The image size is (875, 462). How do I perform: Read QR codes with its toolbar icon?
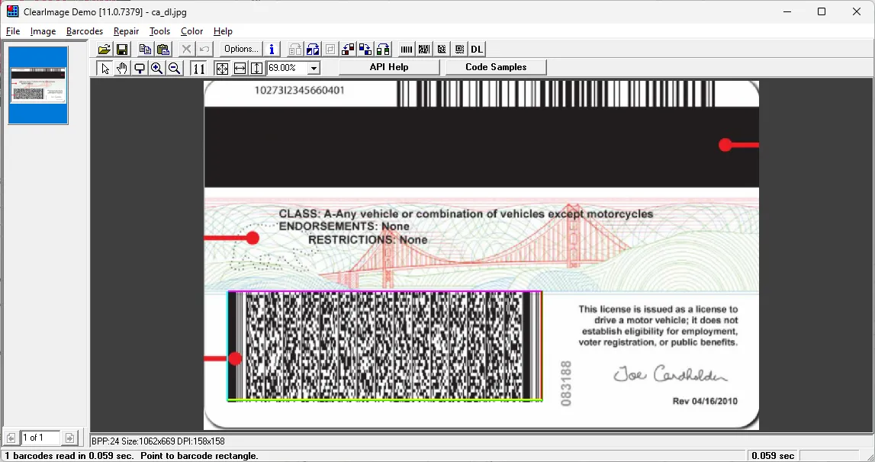pyautogui.click(x=459, y=49)
